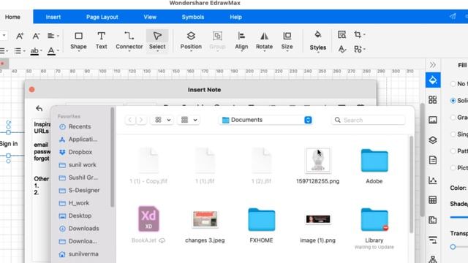Open the Position options
468x263 pixels.
[x=191, y=41]
